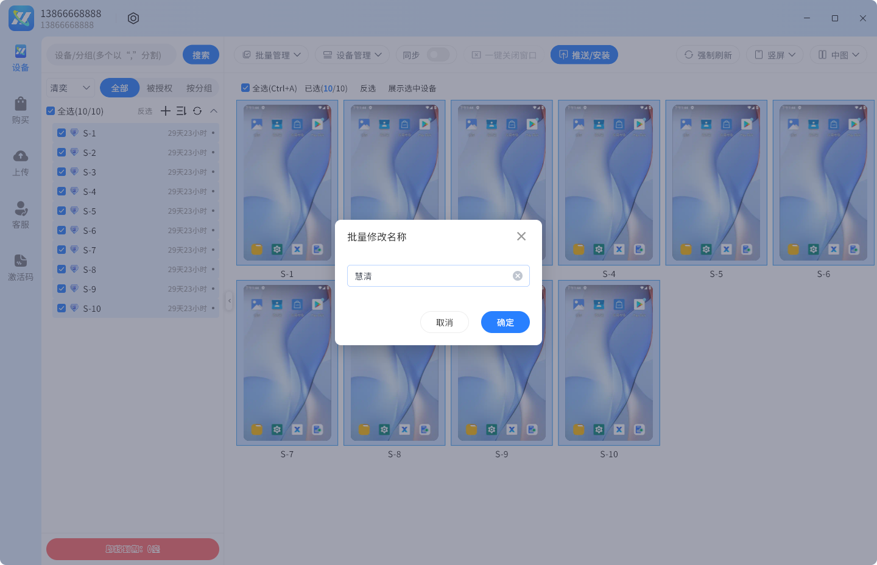Viewport: 877px width, 565px height.
Task: Add a group with plus icon
Action: (x=166, y=111)
